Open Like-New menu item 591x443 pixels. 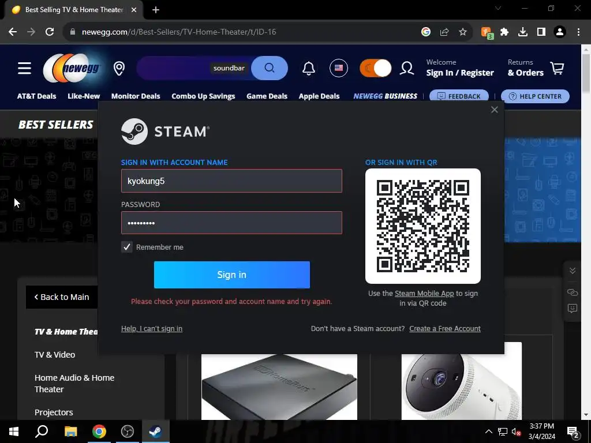coord(84,96)
